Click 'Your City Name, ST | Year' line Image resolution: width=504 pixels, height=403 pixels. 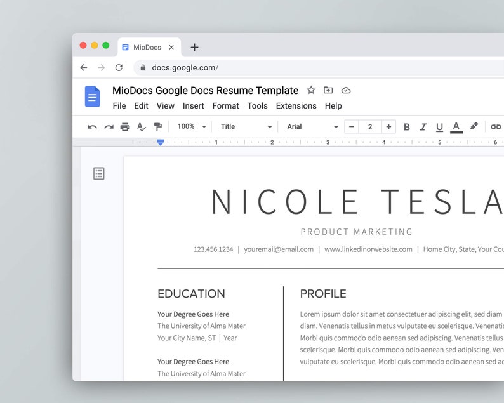point(197,338)
